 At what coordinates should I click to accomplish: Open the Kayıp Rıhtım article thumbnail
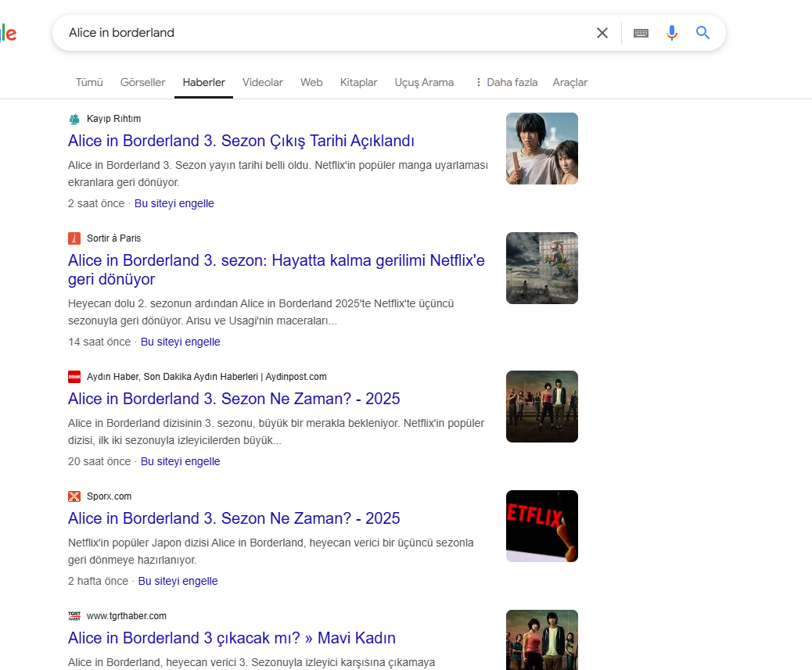tap(541, 149)
